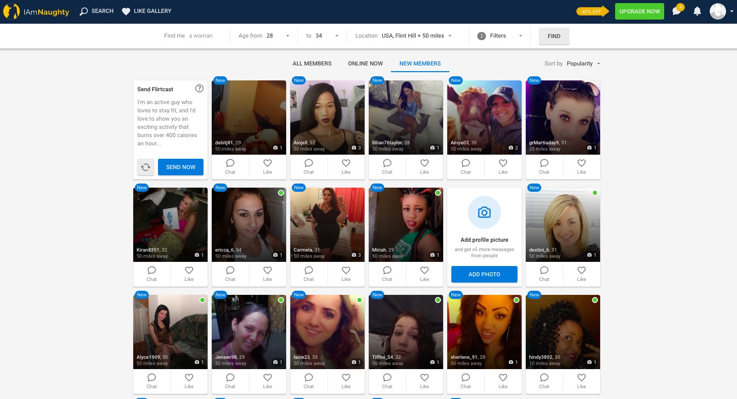Click the IAmNaughty logo icon
Image resolution: width=737 pixels, height=399 pixels.
click(11, 11)
